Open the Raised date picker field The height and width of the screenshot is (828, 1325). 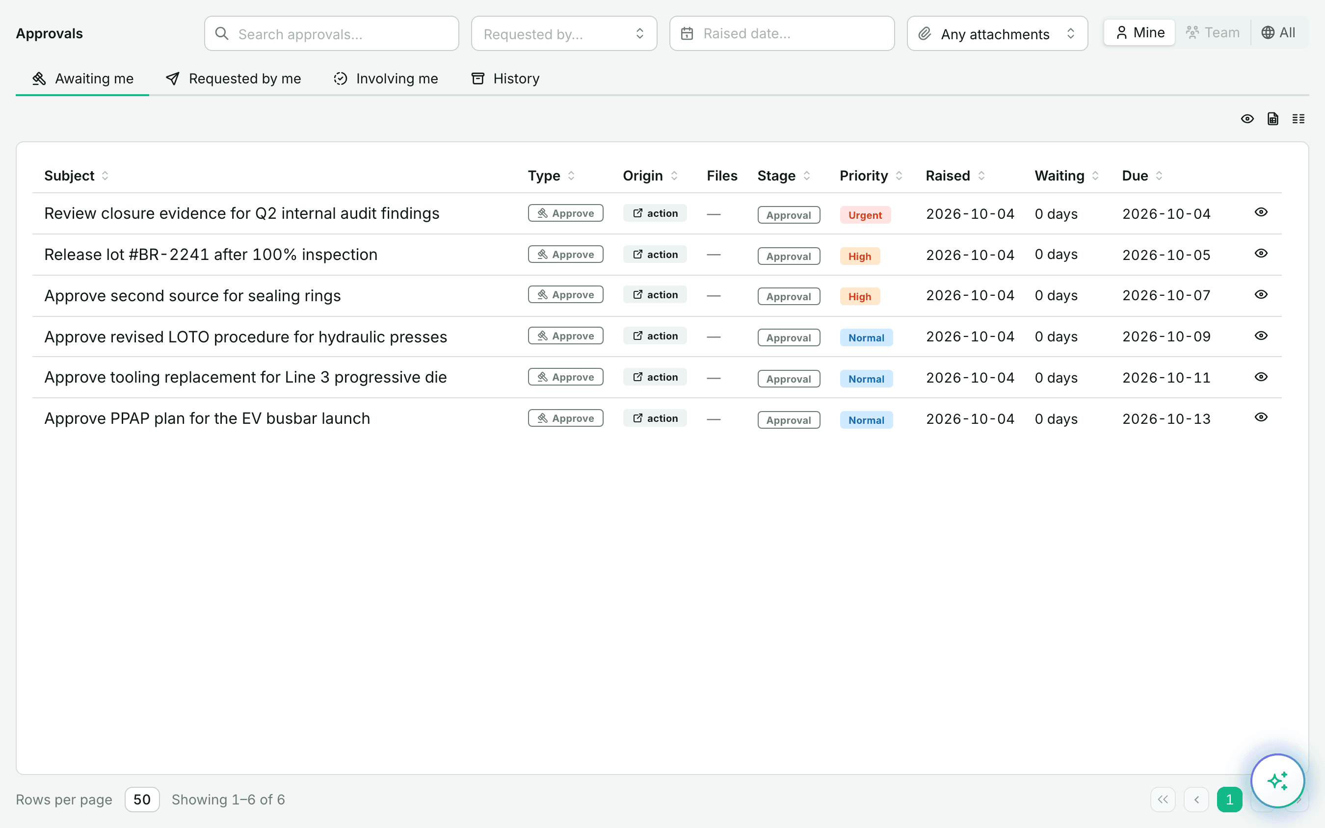coord(782,33)
